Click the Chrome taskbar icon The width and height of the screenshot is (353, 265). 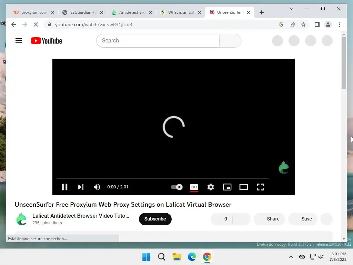207,257
